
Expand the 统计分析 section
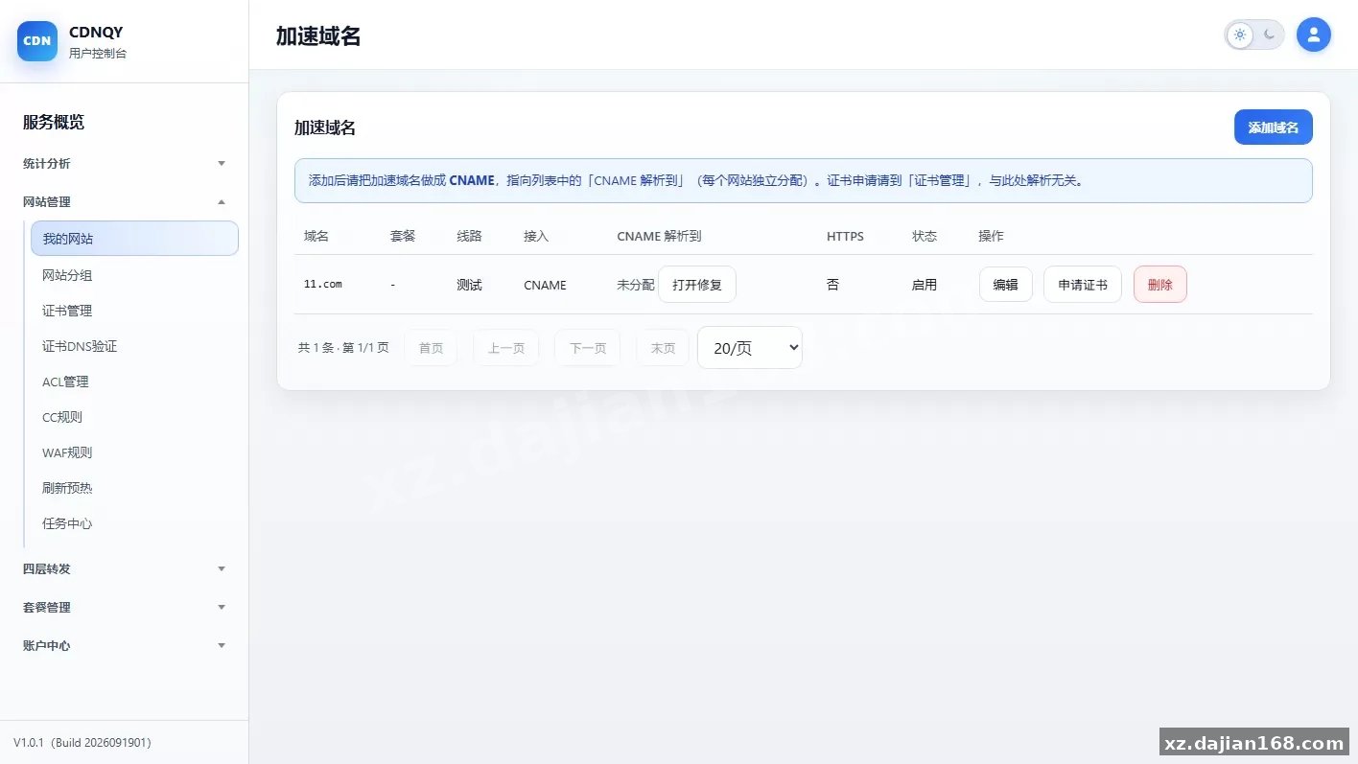click(125, 163)
